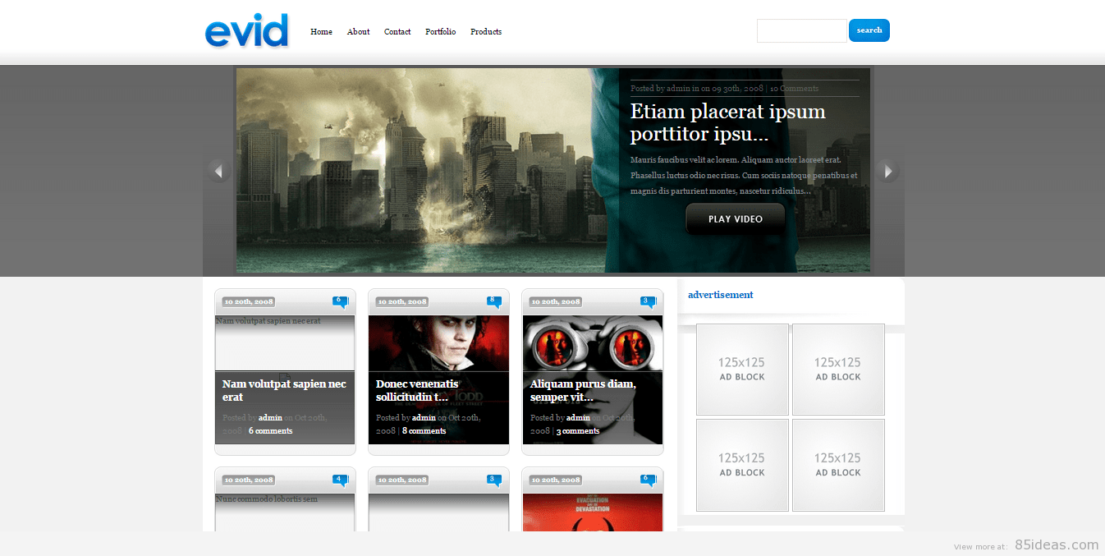Open the Home menu item

(x=321, y=32)
